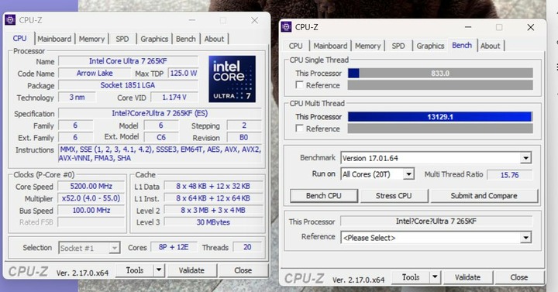Click Submit and Compare button
The image size is (558, 292).
(484, 196)
